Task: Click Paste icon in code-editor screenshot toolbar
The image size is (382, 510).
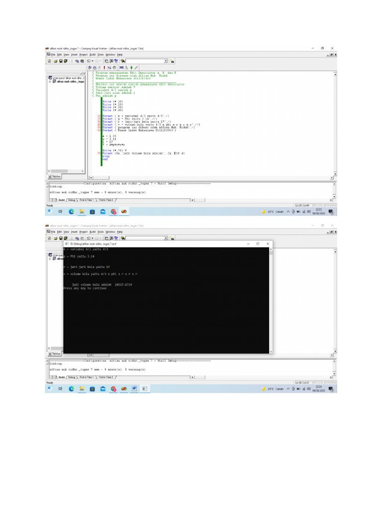Action: (82, 61)
